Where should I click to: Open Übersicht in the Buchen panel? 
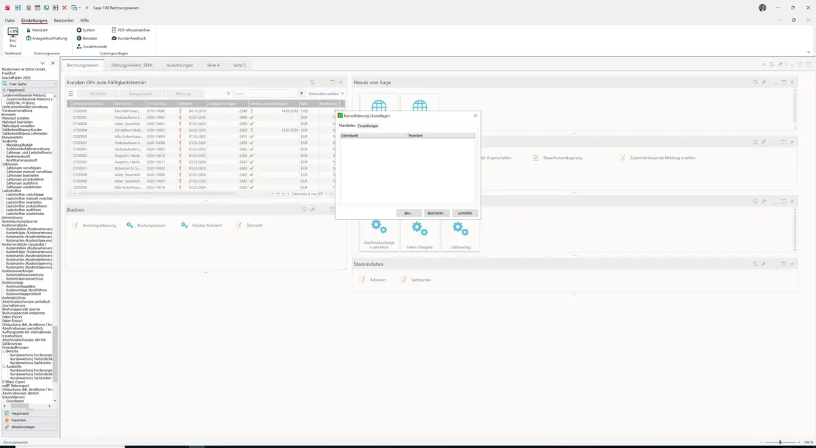tap(249, 225)
